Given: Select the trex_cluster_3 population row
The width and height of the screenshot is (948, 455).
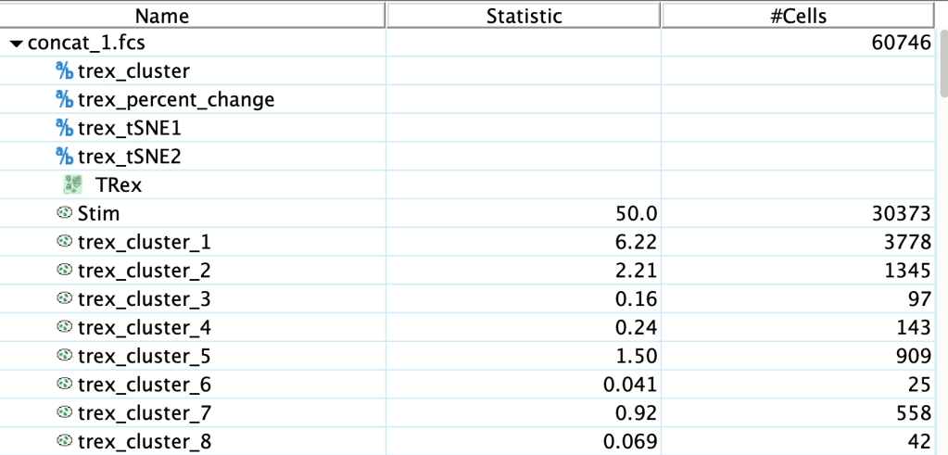Looking at the screenshot, I should pyautogui.click(x=144, y=299).
